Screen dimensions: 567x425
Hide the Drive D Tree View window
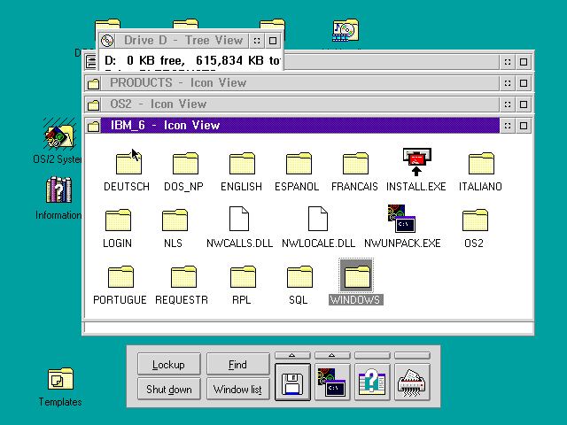257,41
